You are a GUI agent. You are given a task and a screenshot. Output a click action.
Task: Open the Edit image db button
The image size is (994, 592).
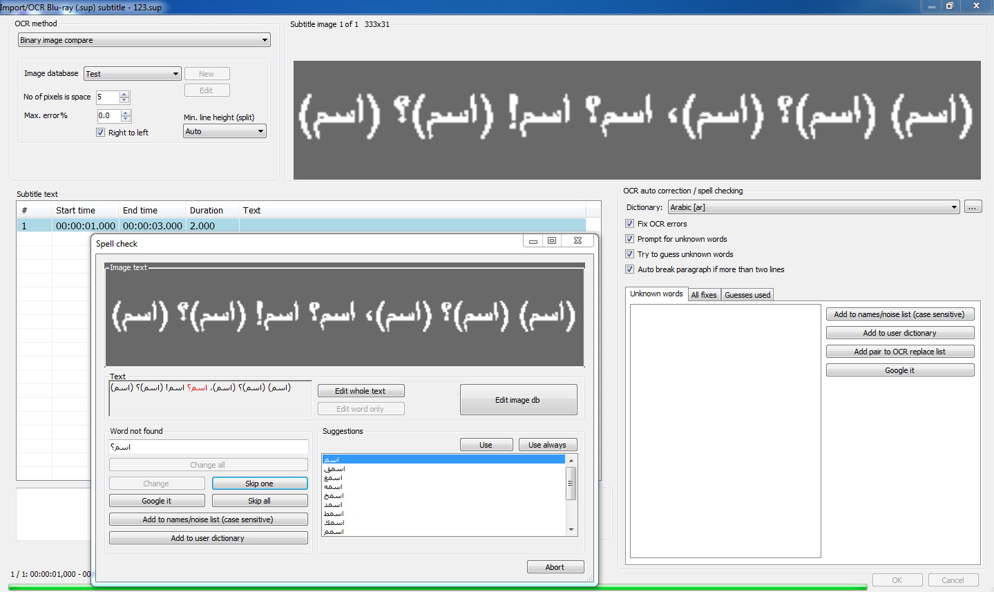point(518,400)
